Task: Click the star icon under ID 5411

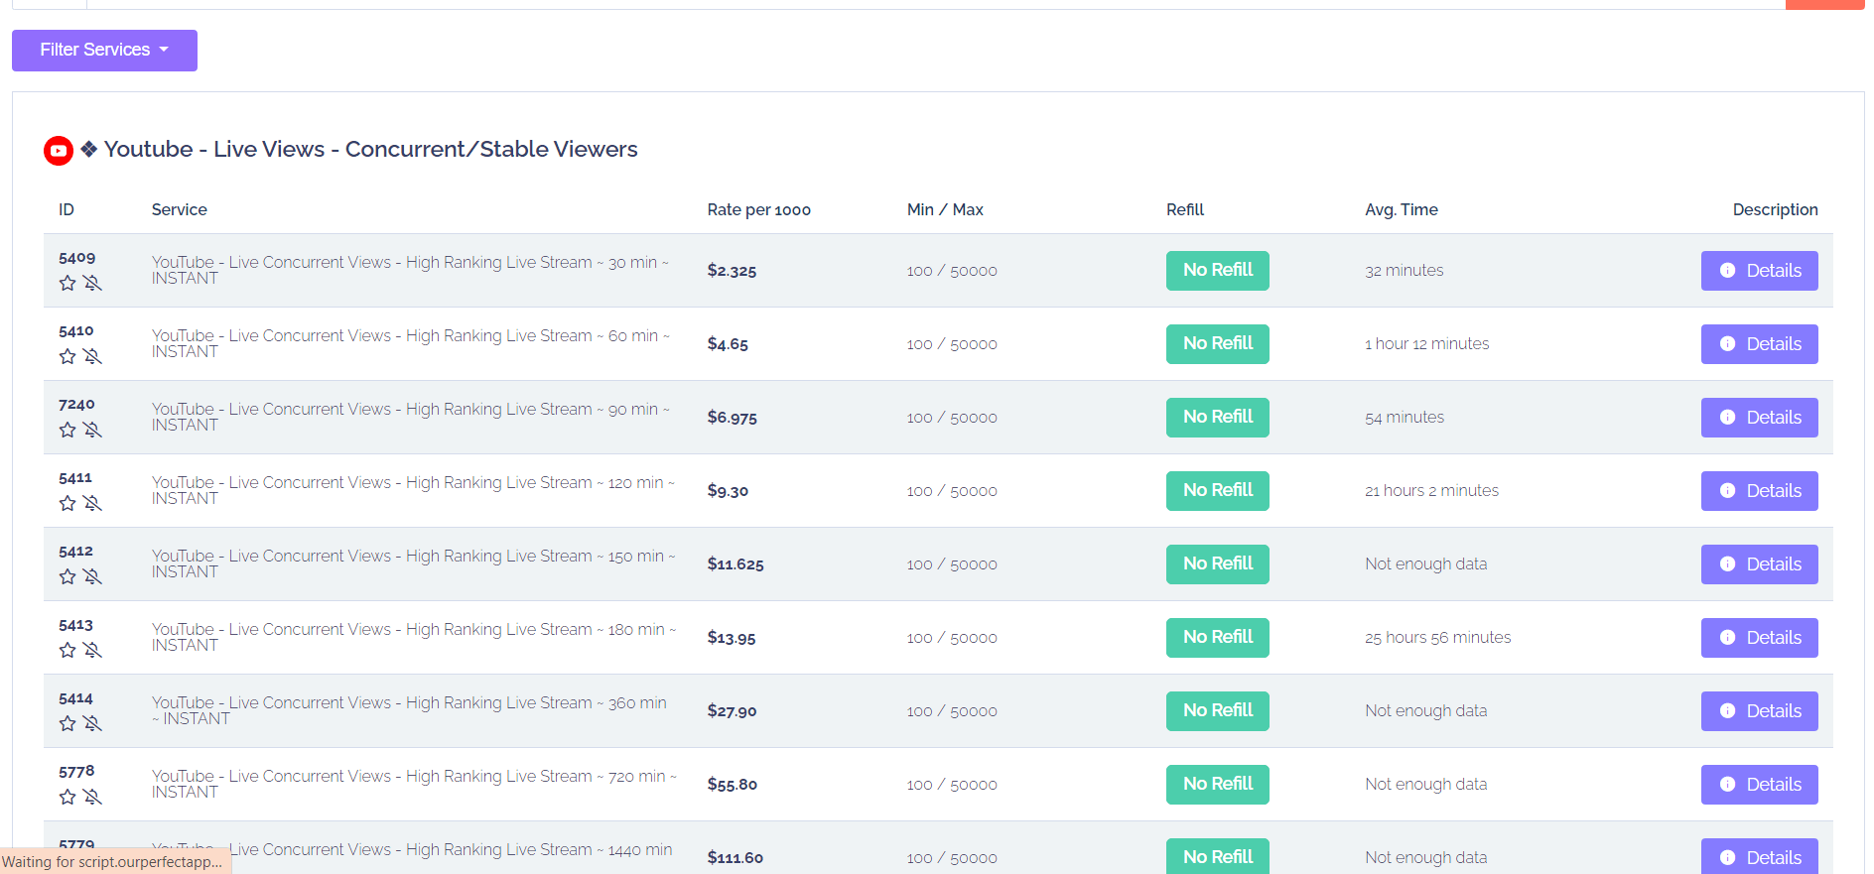Action: click(67, 504)
